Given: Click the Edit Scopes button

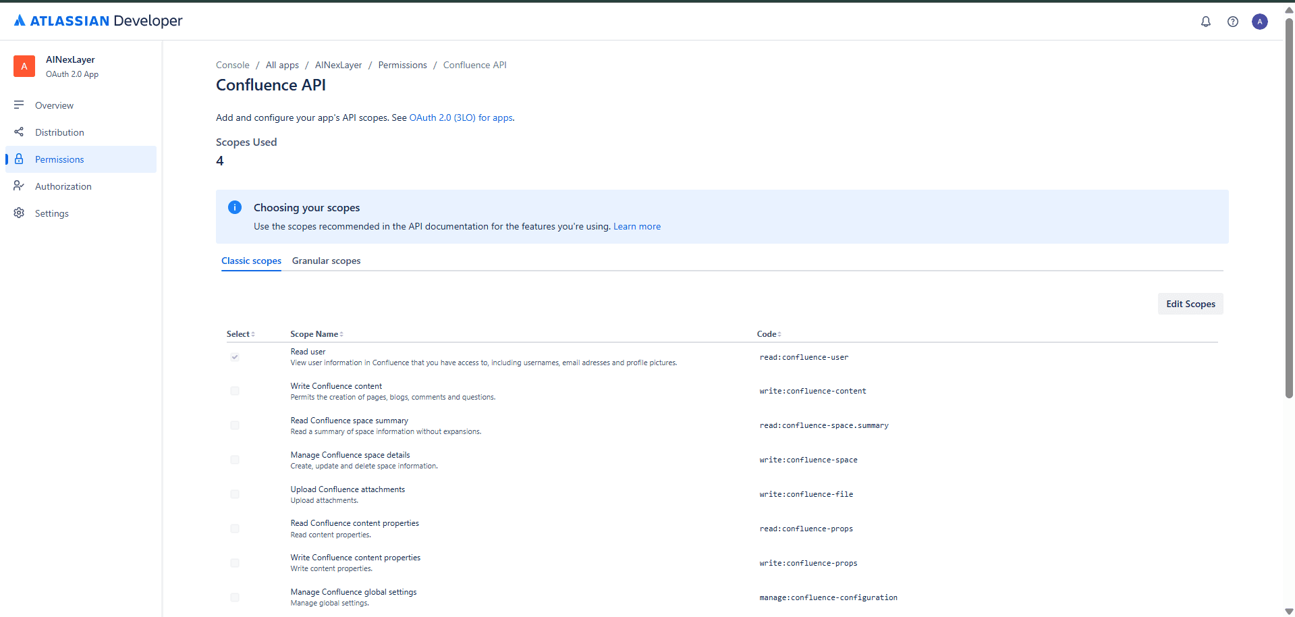Looking at the screenshot, I should pyautogui.click(x=1190, y=303).
